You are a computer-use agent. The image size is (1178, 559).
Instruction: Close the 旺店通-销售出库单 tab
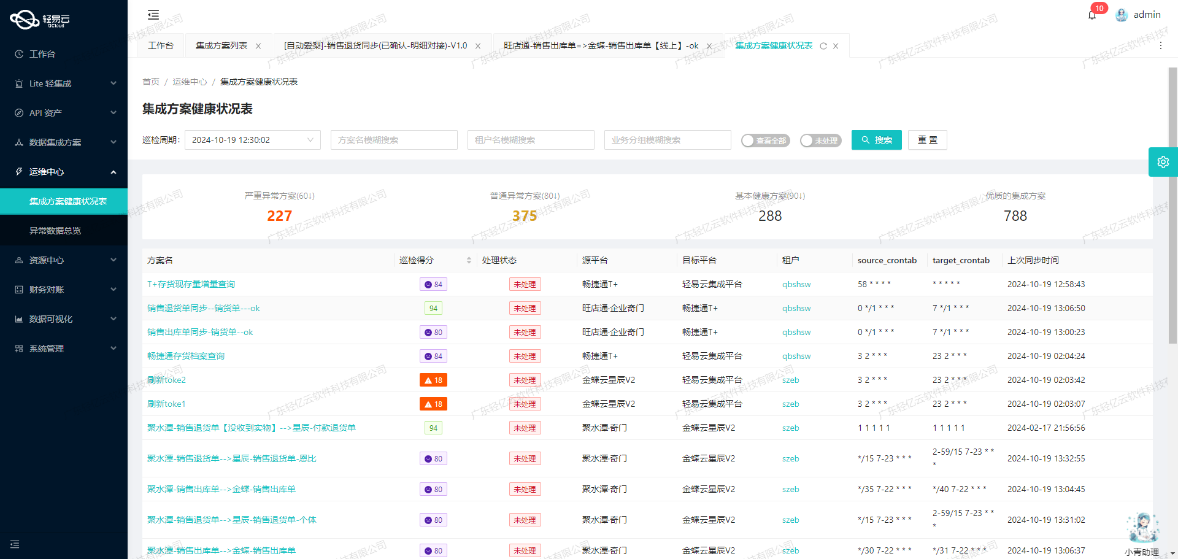point(709,46)
